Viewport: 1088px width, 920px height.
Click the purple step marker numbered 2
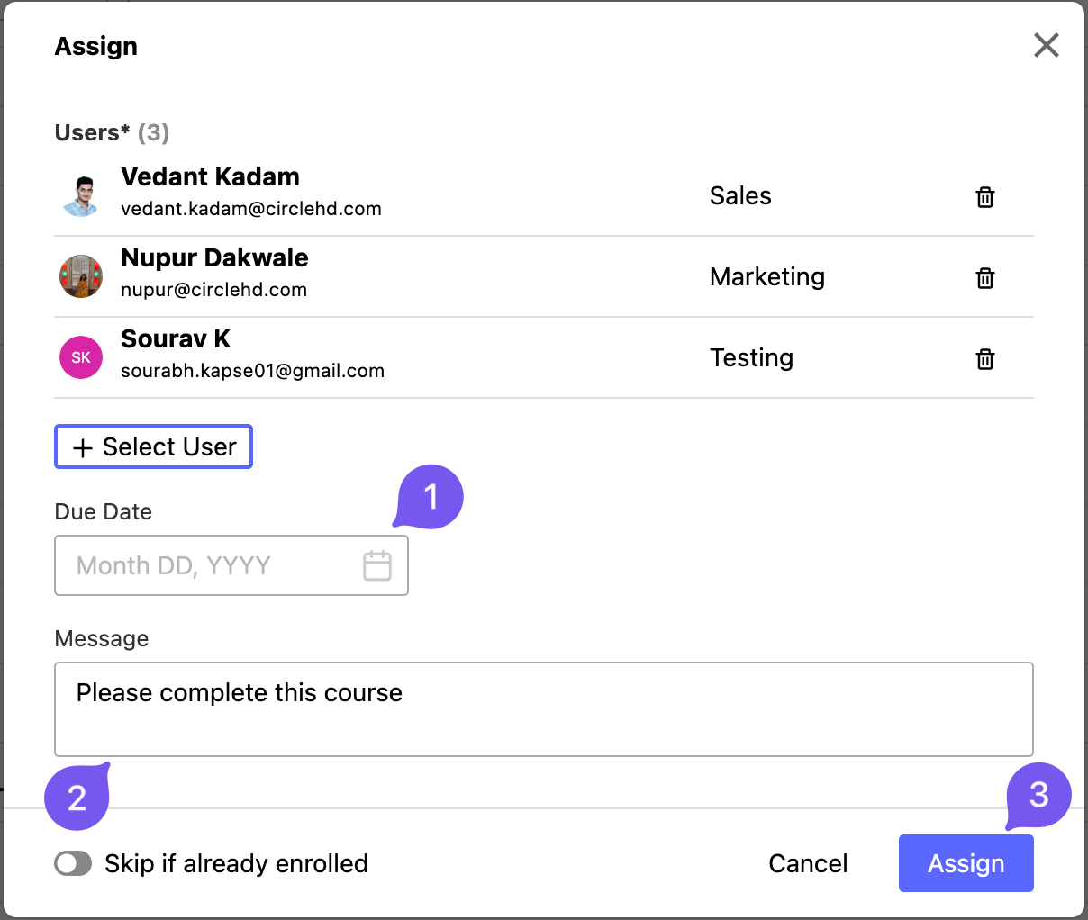pos(77,798)
